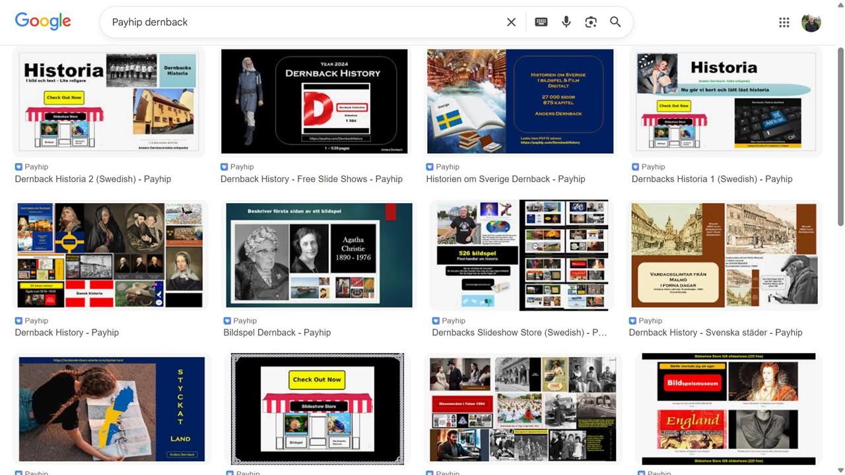The image size is (845, 475).
Task: Search by image with the Lens icon
Action: point(591,22)
